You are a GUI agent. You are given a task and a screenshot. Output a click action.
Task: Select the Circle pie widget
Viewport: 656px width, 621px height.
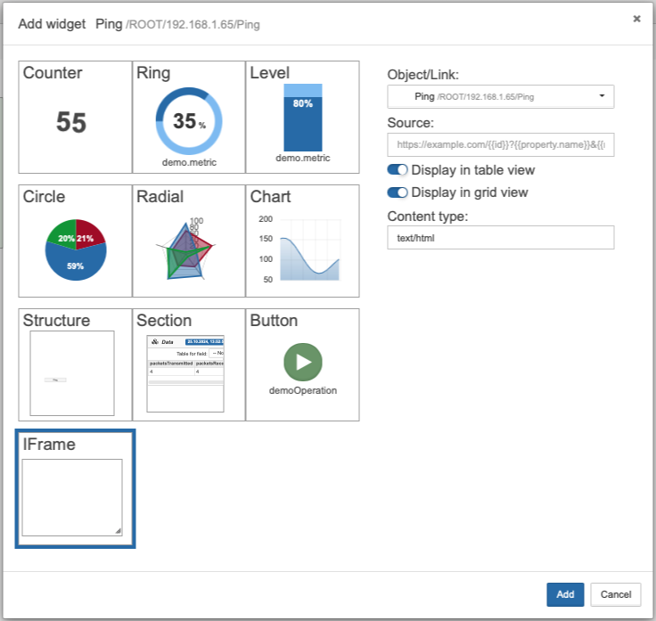click(x=75, y=241)
